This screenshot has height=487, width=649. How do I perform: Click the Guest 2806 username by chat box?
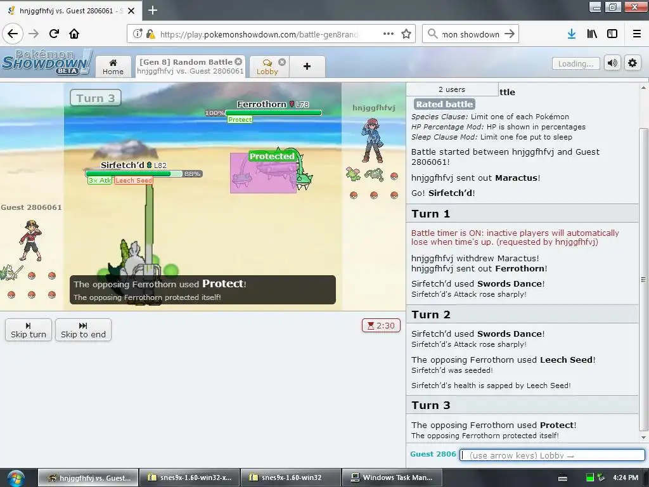(x=433, y=454)
